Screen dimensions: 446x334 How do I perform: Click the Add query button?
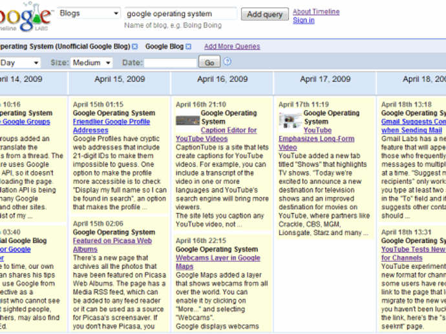[265, 14]
